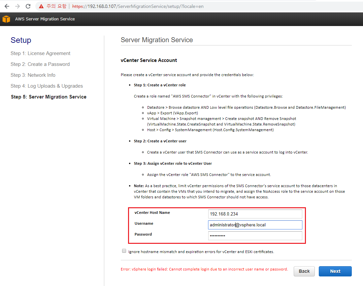
Task: Click 'Step 3: Assign vCenter role to vCenter User'
Action: [x=173, y=163]
